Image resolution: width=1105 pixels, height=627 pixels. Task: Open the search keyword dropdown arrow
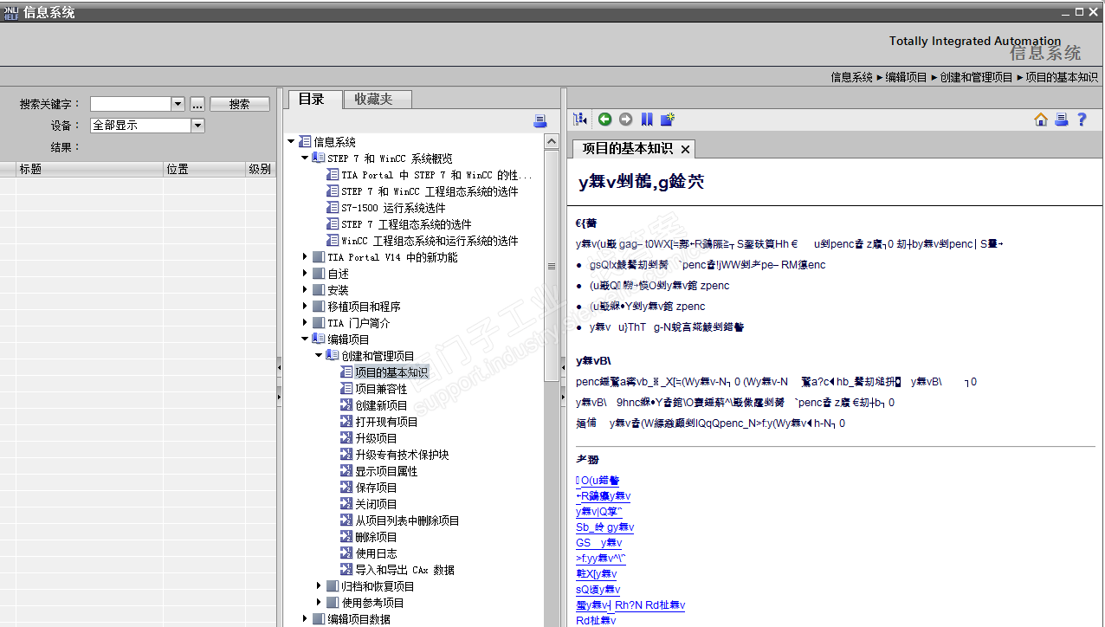click(x=178, y=104)
